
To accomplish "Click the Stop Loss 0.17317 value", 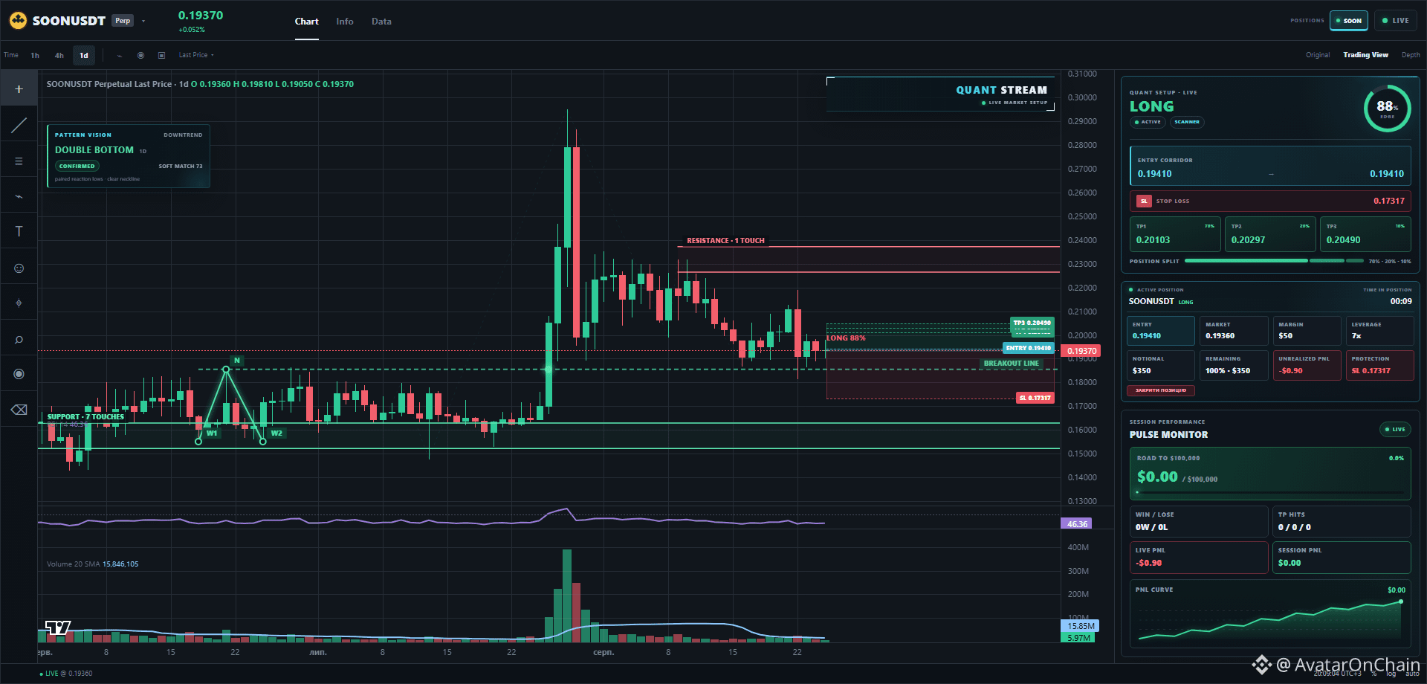I will pyautogui.click(x=1389, y=201).
